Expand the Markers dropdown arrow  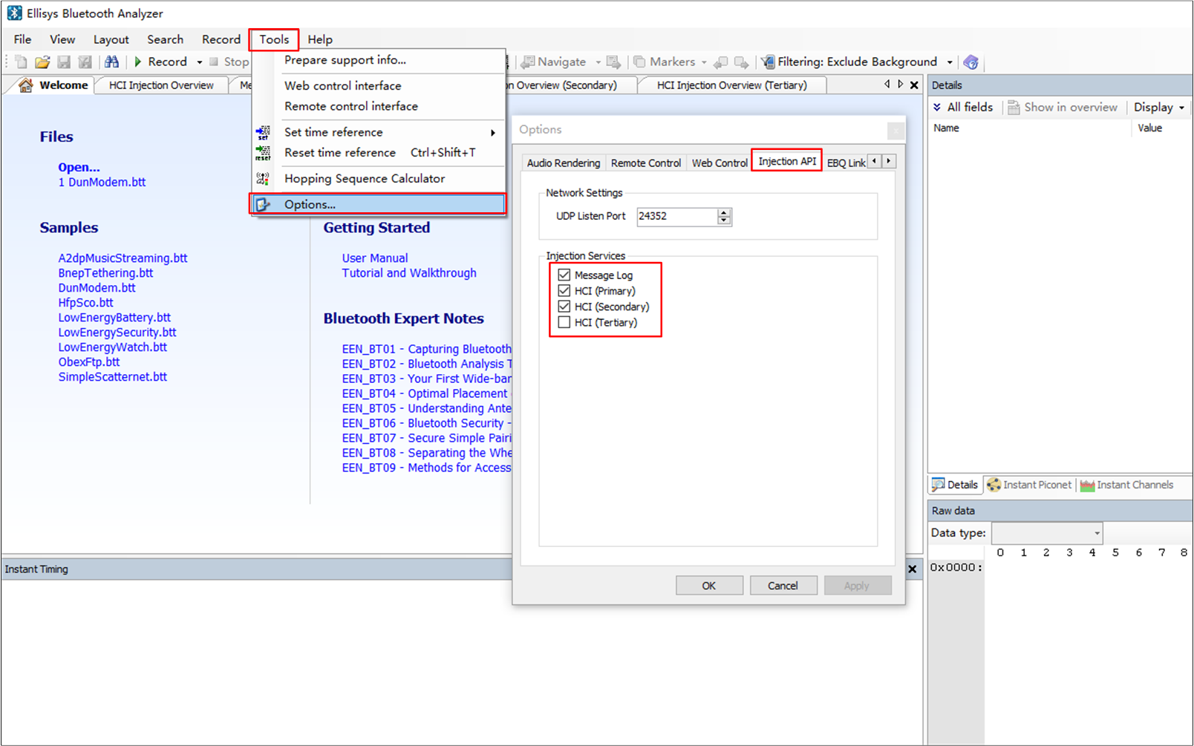(704, 62)
